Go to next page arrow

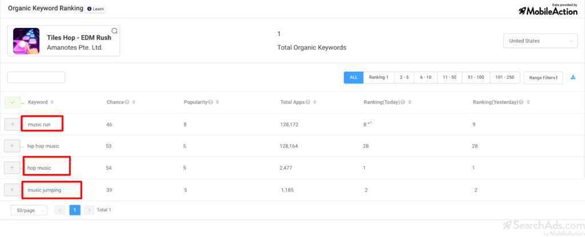pyautogui.click(x=89, y=210)
